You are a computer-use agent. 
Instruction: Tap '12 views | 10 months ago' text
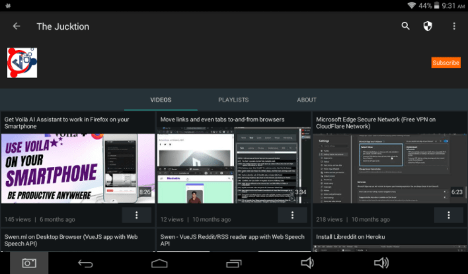(x=196, y=219)
